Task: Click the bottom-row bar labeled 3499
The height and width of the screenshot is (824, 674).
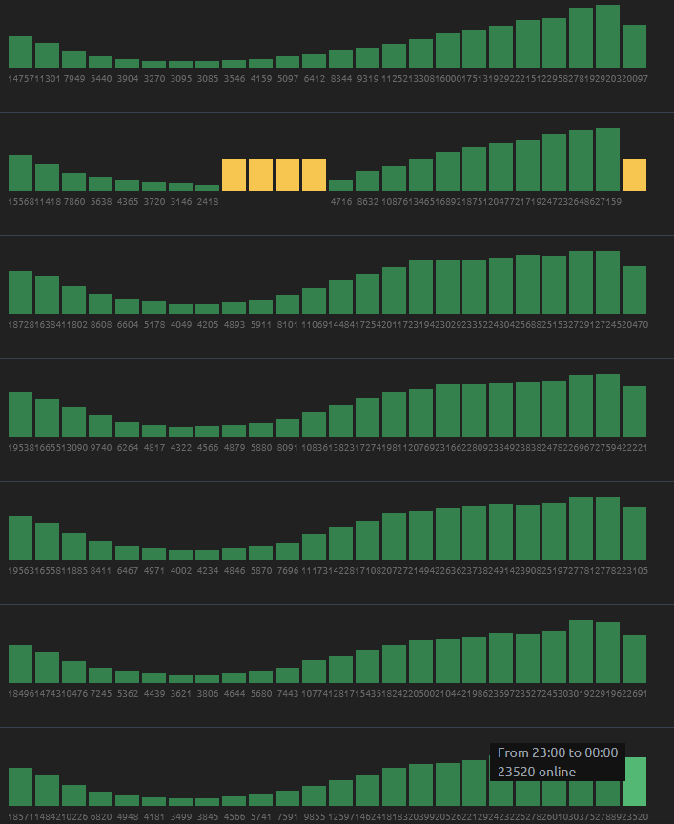Action: pos(180,802)
